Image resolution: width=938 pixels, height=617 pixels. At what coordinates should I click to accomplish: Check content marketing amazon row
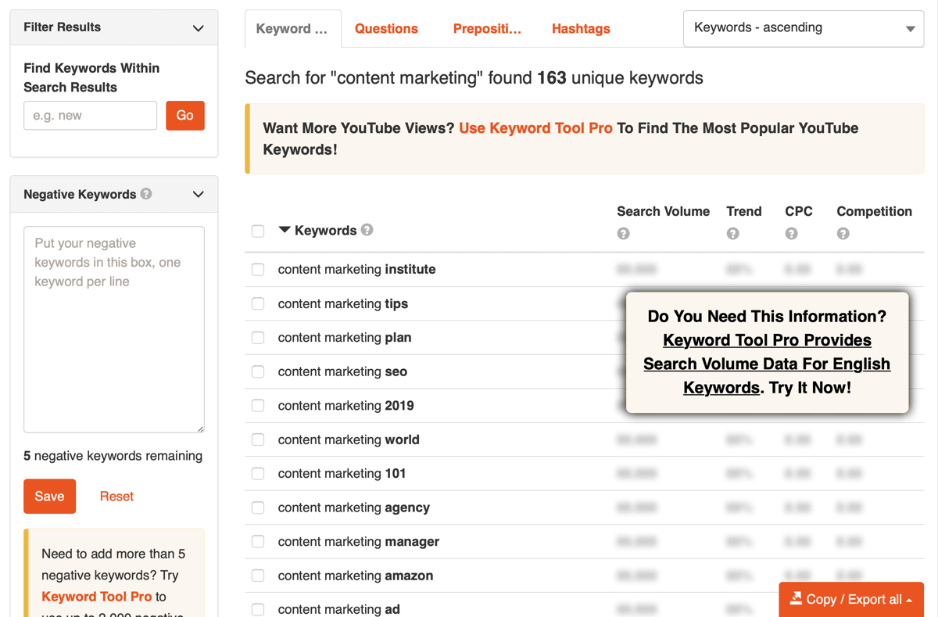[x=258, y=576]
